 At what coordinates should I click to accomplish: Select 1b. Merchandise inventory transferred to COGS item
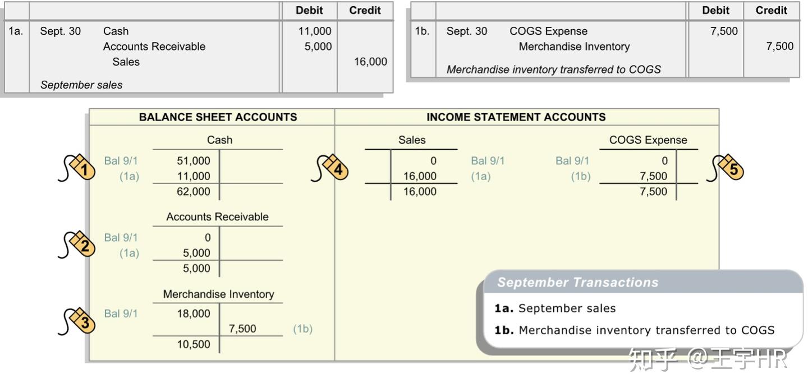(634, 330)
